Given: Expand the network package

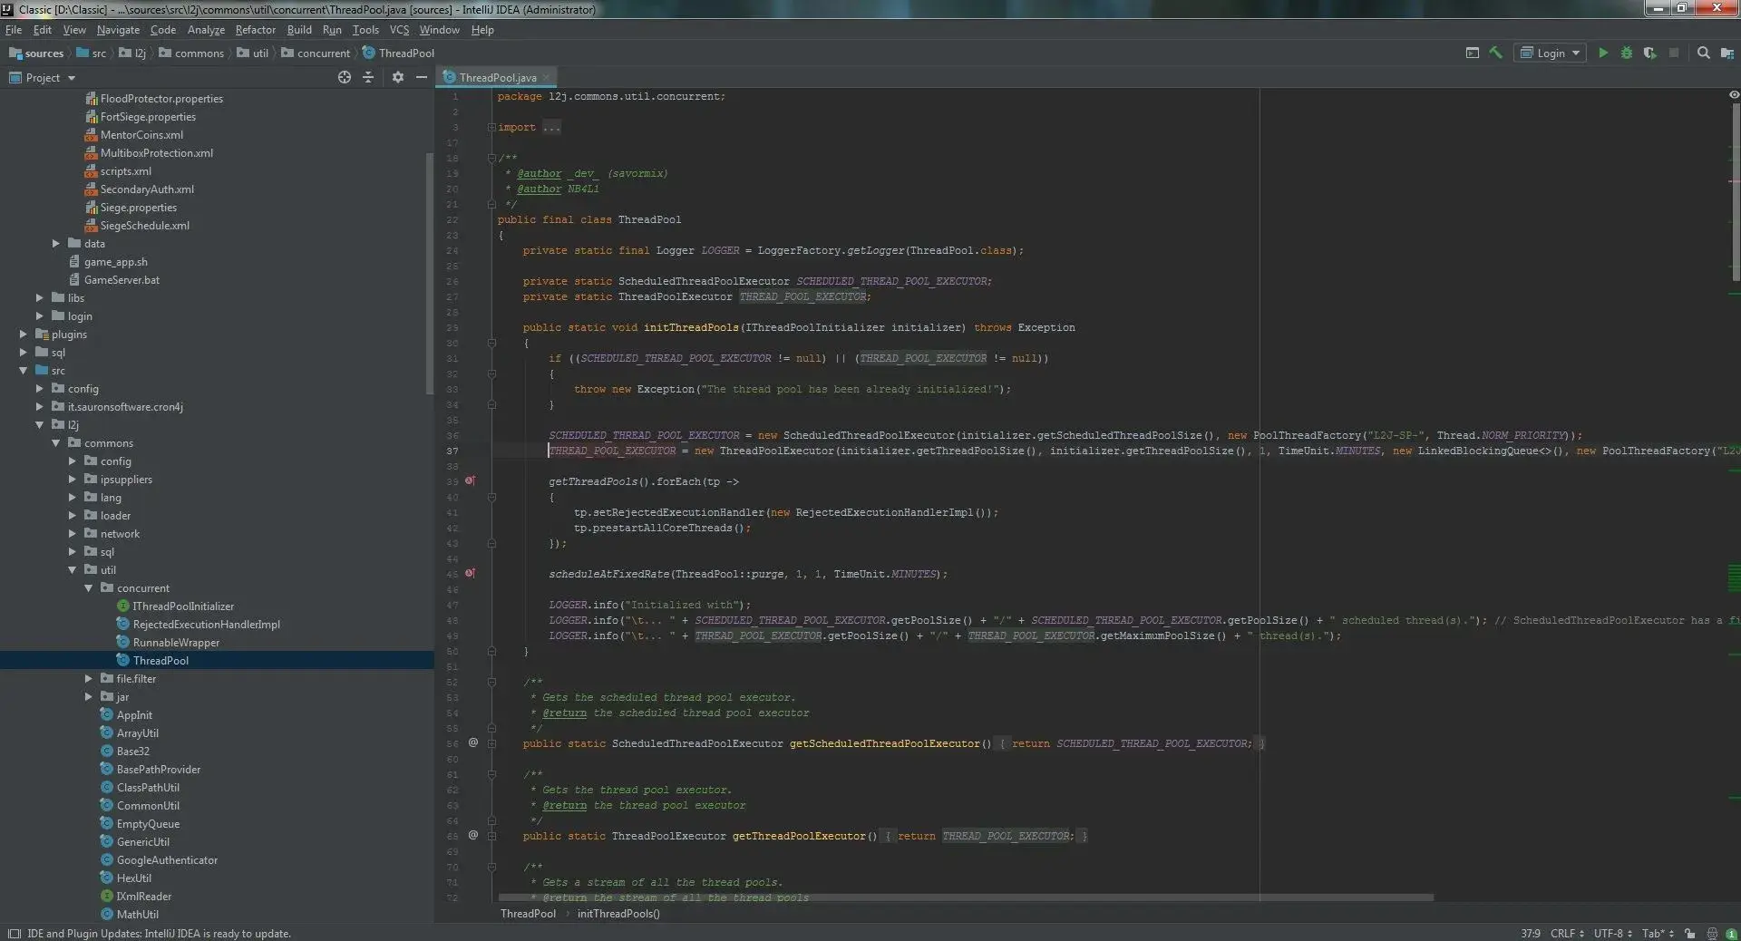Looking at the screenshot, I should point(72,533).
